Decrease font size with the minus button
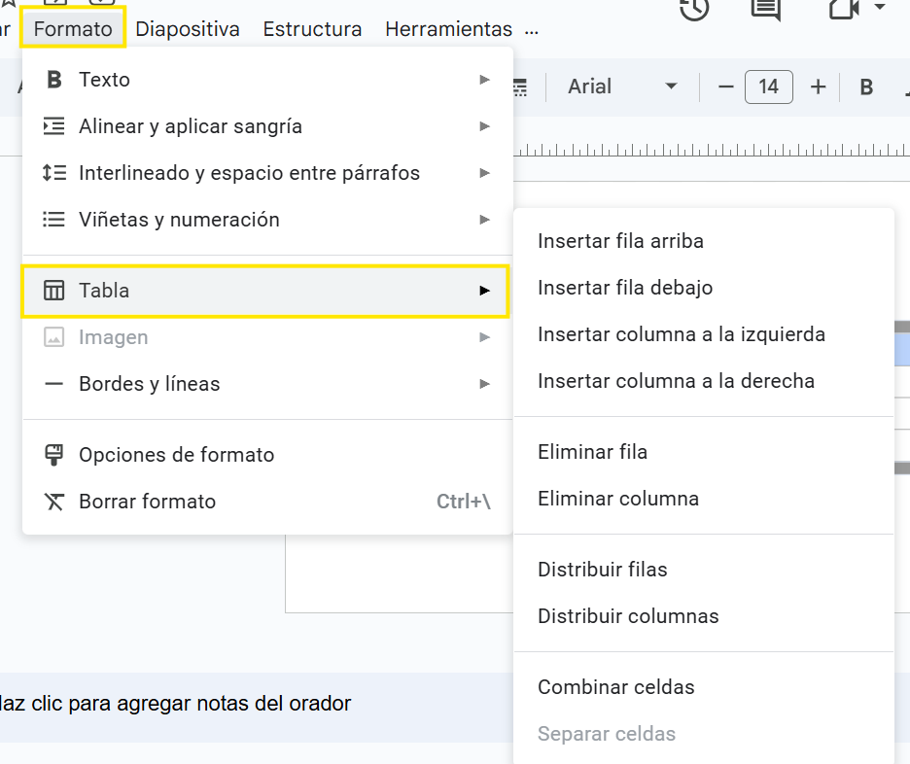This screenshot has width=910, height=764. point(725,87)
